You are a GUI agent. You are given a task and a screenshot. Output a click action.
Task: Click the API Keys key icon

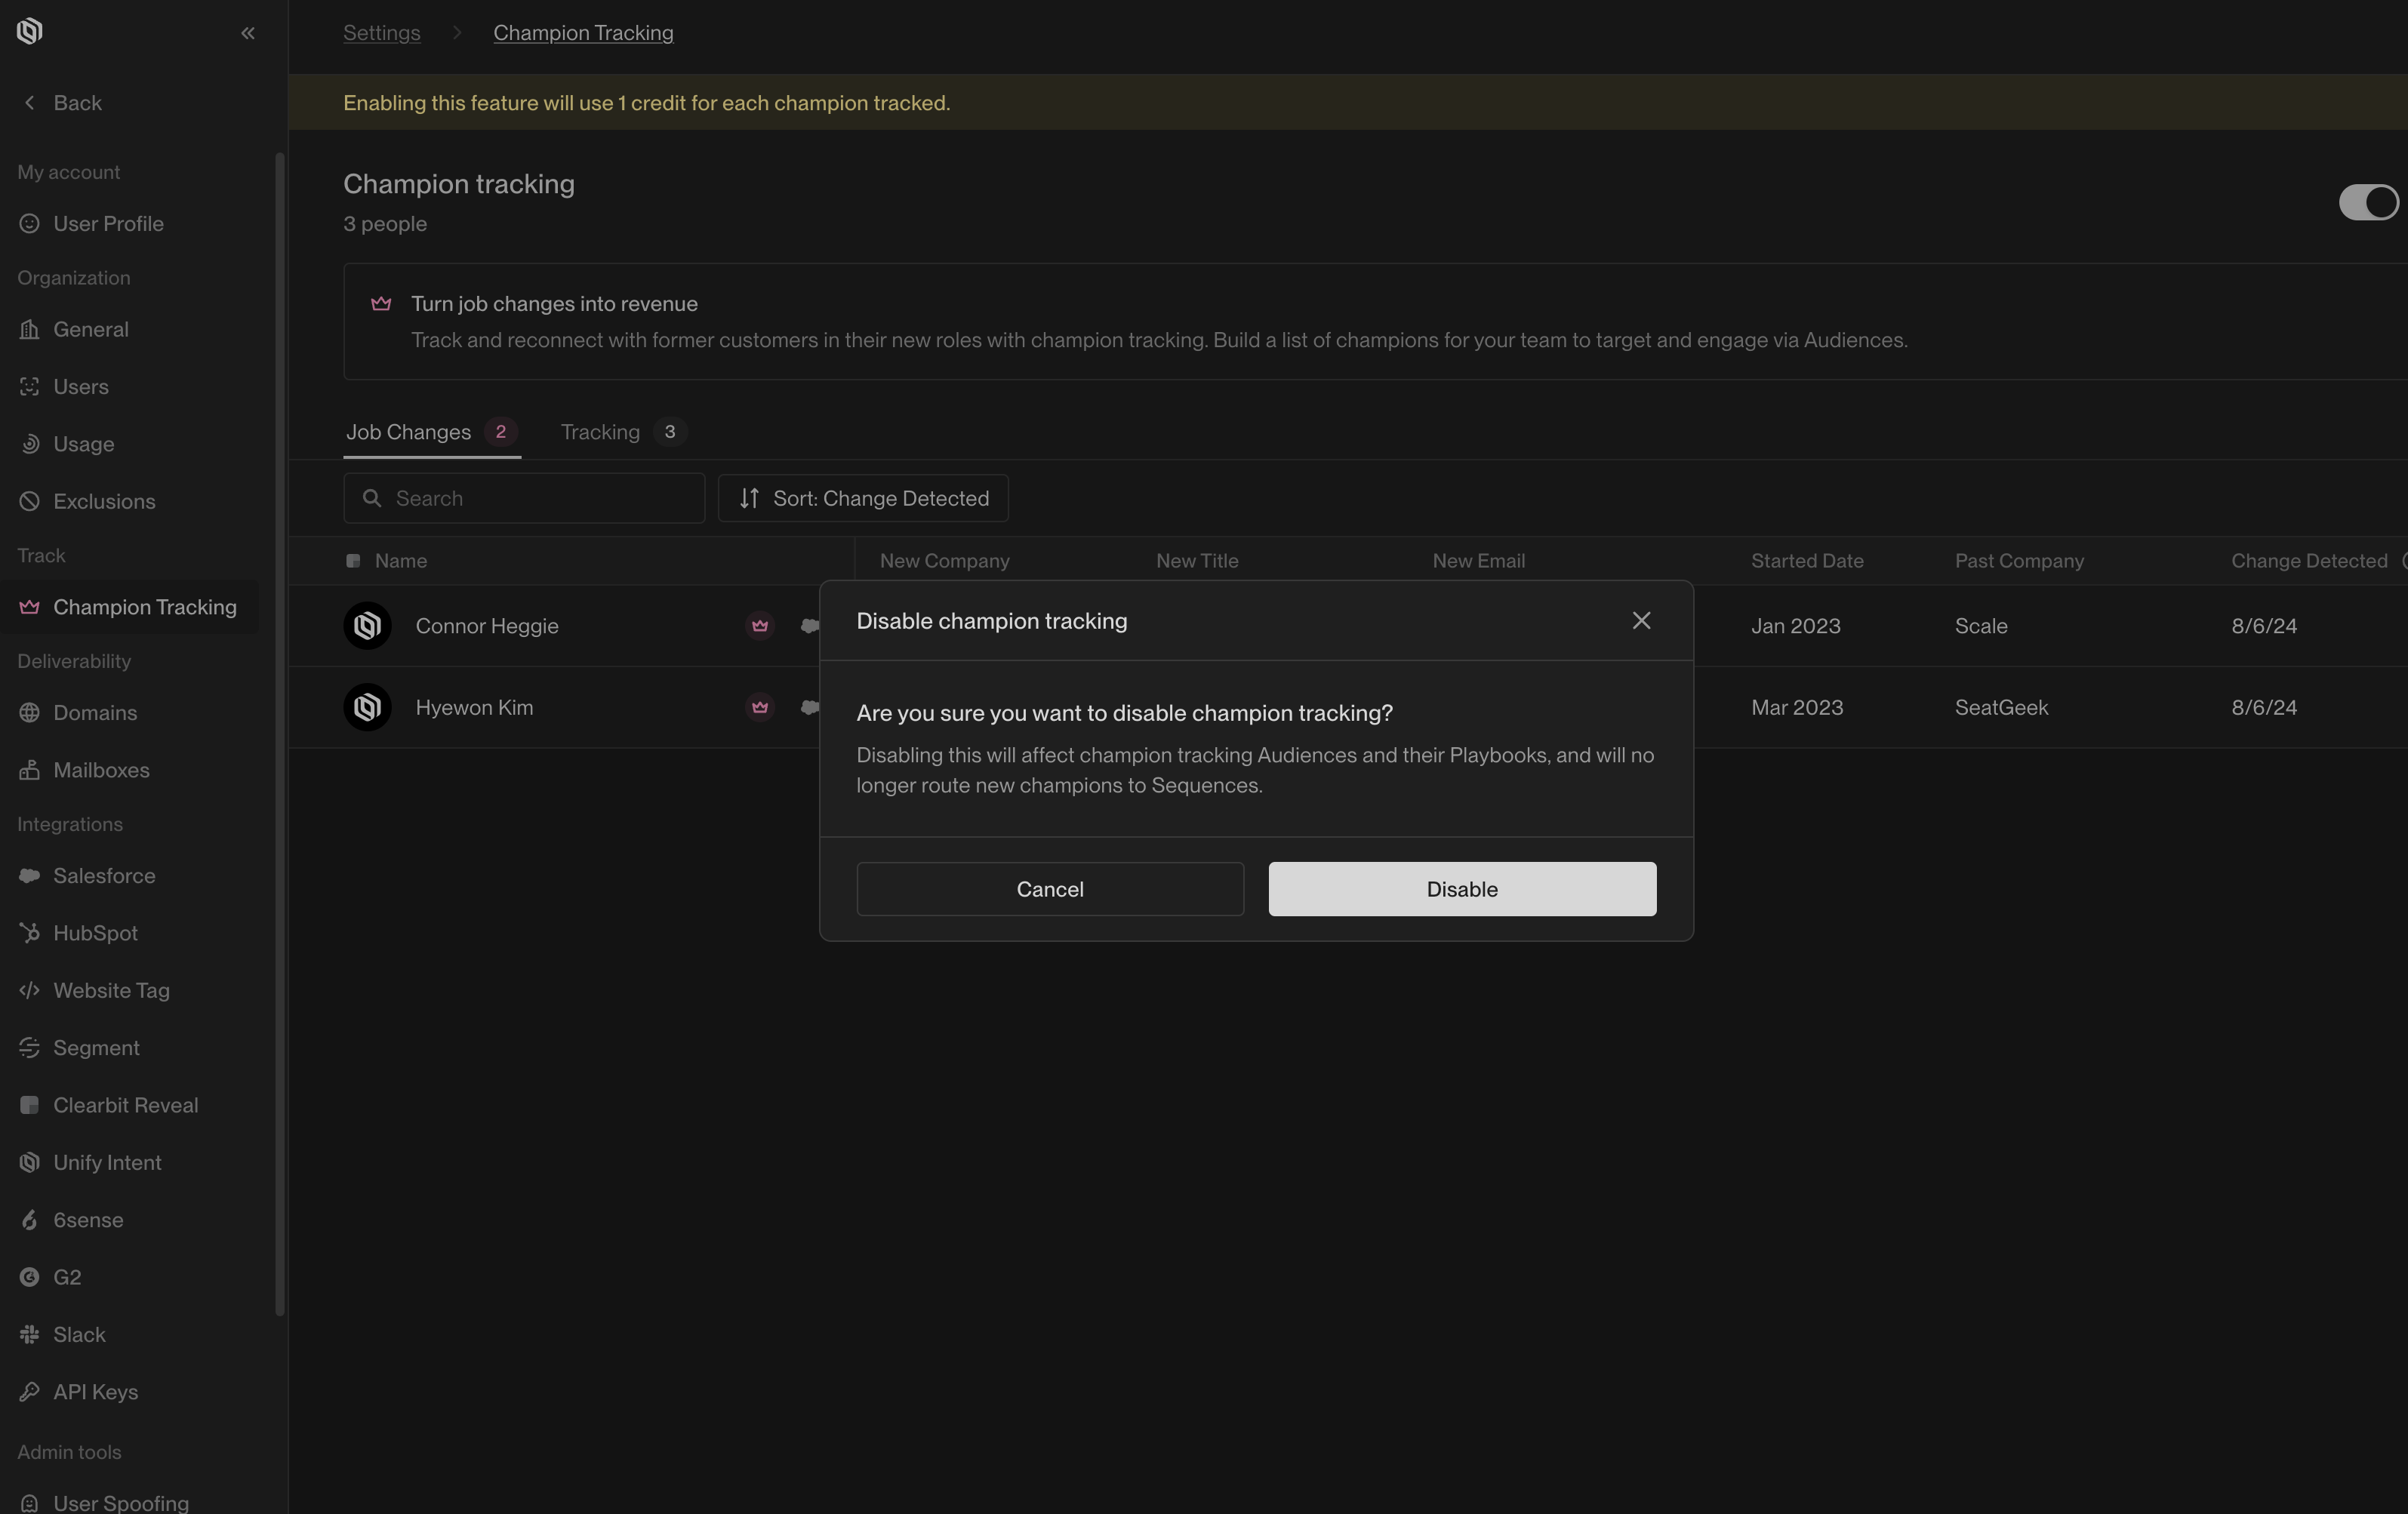(29, 1392)
